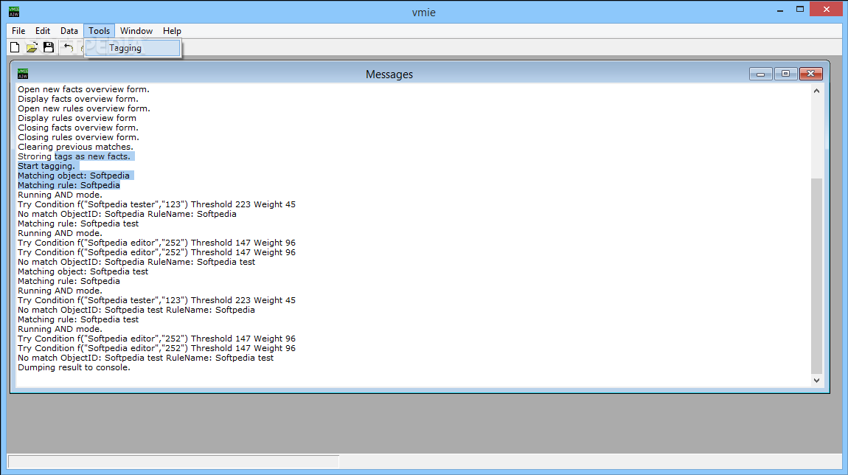
Task: Click the Messages window title bar
Action: (389, 74)
